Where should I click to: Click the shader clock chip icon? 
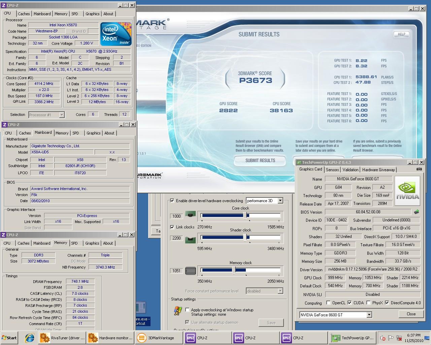click(x=191, y=240)
